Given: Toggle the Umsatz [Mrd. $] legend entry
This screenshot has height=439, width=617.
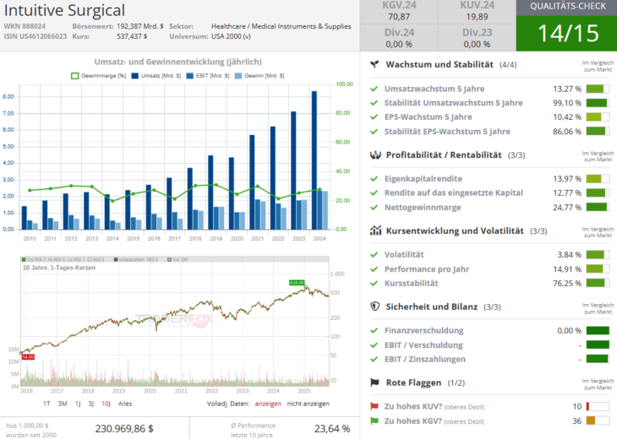Looking at the screenshot, I should pyautogui.click(x=158, y=76).
